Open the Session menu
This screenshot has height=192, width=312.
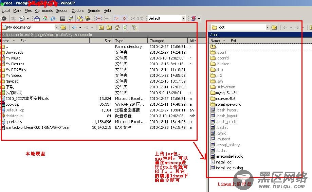(62, 11)
